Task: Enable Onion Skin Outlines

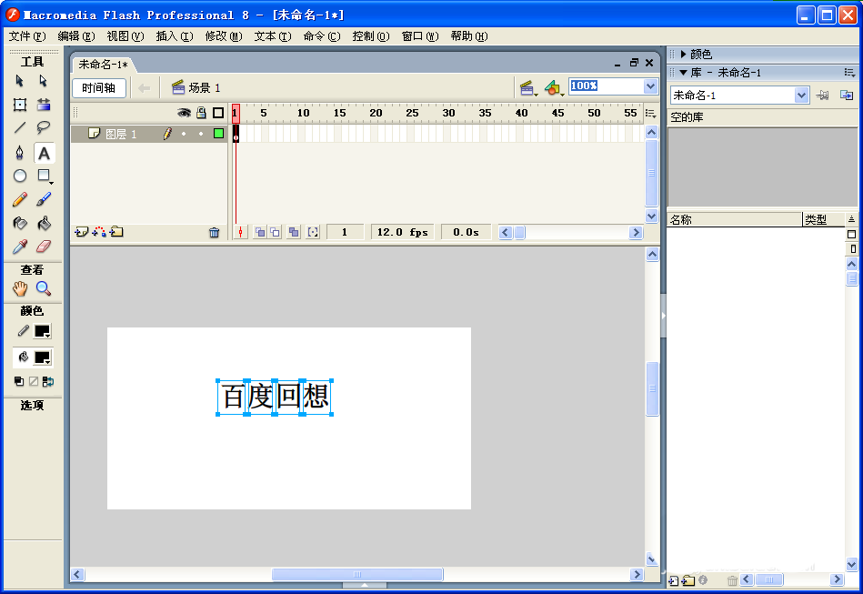Action: point(275,232)
